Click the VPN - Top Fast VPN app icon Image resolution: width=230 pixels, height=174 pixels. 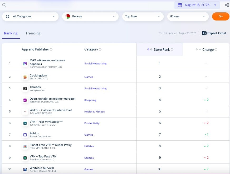[x=25, y=158]
